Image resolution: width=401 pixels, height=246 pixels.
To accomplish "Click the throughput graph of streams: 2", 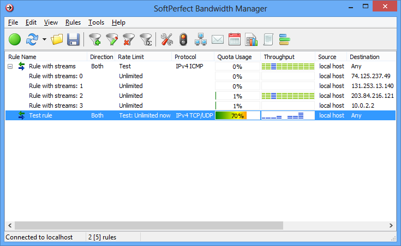I will pos(288,96).
